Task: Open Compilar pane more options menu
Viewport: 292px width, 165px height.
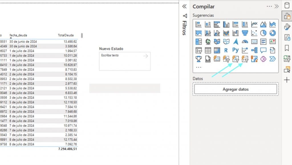Action: (269, 7)
